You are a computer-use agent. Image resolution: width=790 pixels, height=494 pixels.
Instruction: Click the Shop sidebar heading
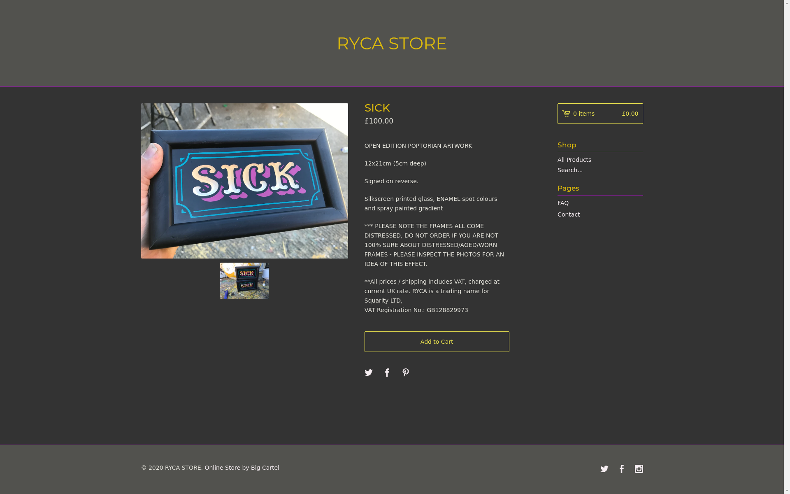[567, 145]
